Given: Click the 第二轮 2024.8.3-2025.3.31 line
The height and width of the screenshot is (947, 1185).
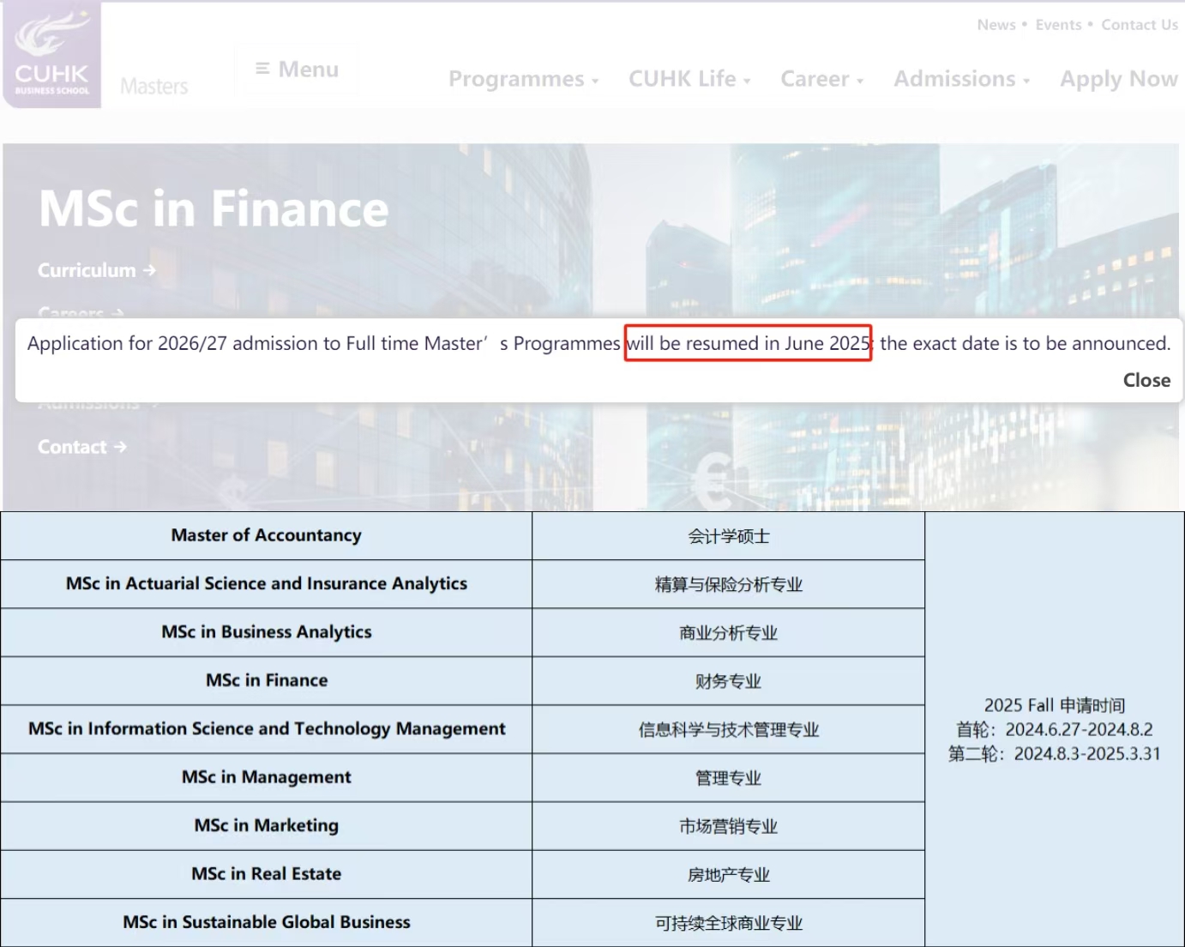Looking at the screenshot, I should click(1054, 753).
